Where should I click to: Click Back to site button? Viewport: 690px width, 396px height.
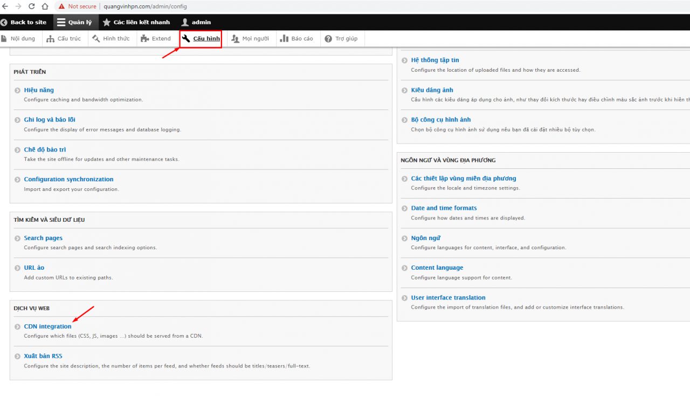click(x=24, y=22)
